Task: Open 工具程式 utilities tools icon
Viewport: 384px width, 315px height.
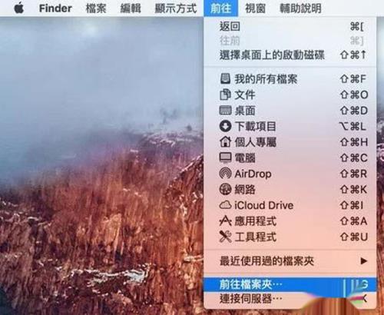Action: click(x=225, y=237)
